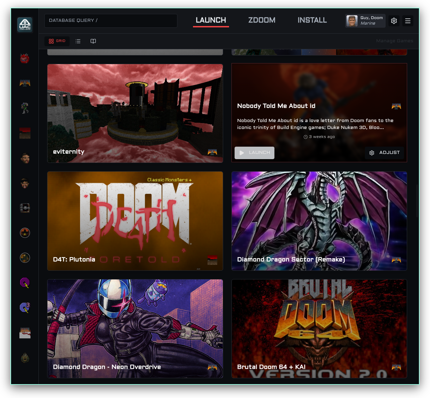Select the bearded face icon in sidebar
The height and width of the screenshot is (398, 430).
[x=25, y=158]
